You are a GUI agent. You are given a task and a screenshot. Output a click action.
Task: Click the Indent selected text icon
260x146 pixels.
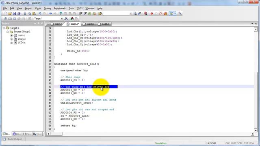tap(81, 13)
